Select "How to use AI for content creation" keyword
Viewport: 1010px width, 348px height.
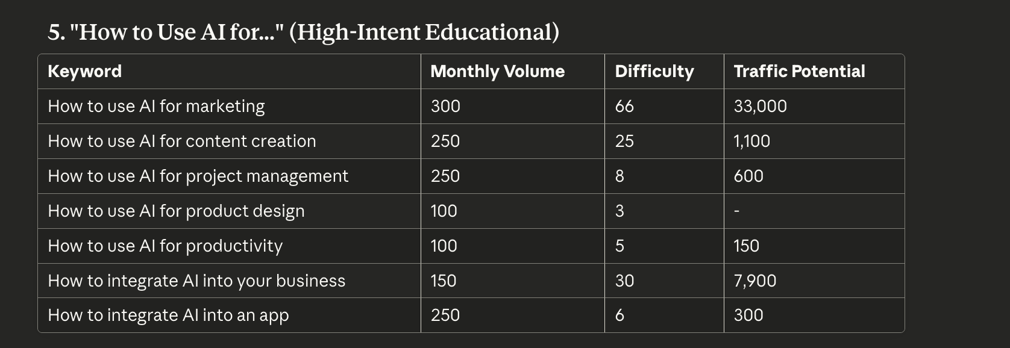pos(181,141)
